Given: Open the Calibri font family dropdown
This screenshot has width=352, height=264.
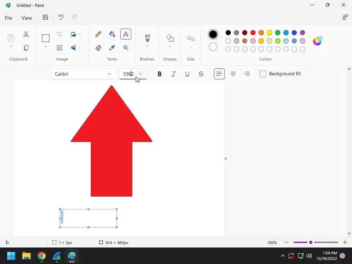Looking at the screenshot, I should coord(84,74).
